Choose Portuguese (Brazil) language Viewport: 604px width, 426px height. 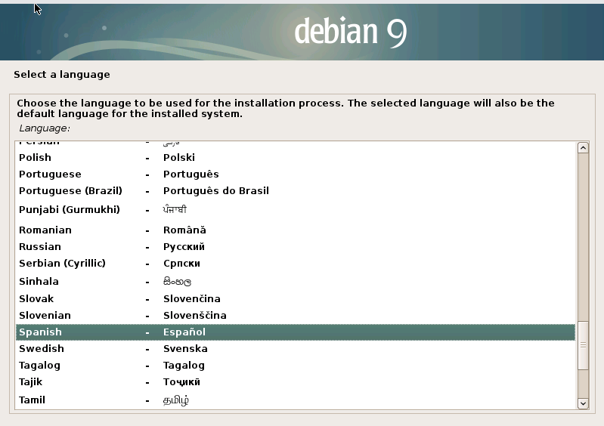click(x=296, y=190)
